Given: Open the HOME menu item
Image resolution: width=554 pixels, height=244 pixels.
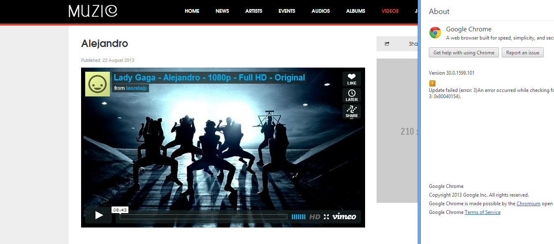Looking at the screenshot, I should tap(192, 11).
